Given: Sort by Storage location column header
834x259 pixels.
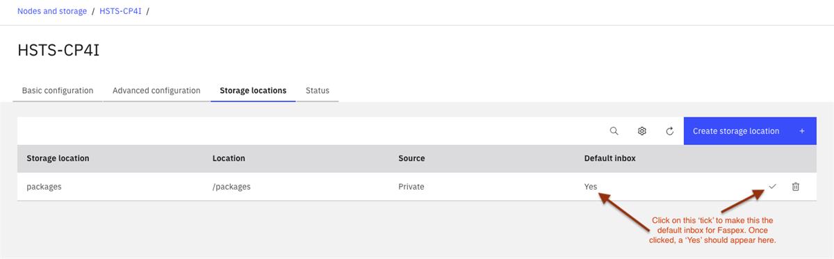Looking at the screenshot, I should (58, 158).
